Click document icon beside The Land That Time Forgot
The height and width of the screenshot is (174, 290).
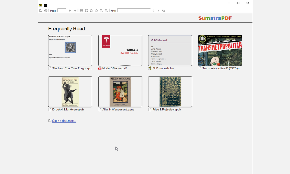pyautogui.click(x=50, y=68)
